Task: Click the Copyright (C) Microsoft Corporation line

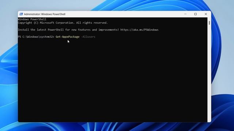Action: coord(63,23)
